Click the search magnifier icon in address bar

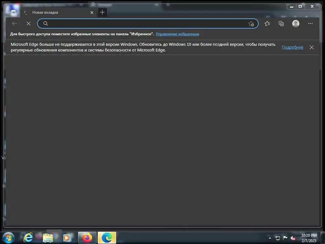(x=46, y=24)
